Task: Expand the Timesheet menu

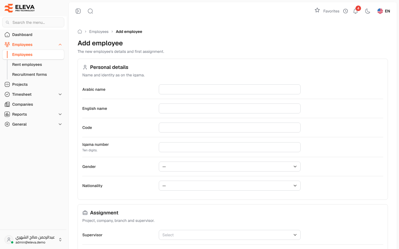Action: tap(33, 94)
